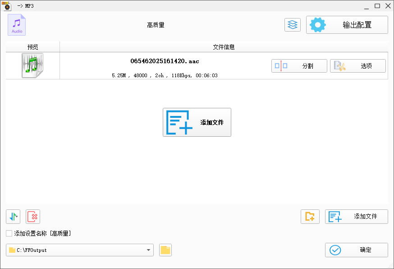Click bottom-right 添加文件 to add files
Screen dimensions: 394x269
(356, 217)
